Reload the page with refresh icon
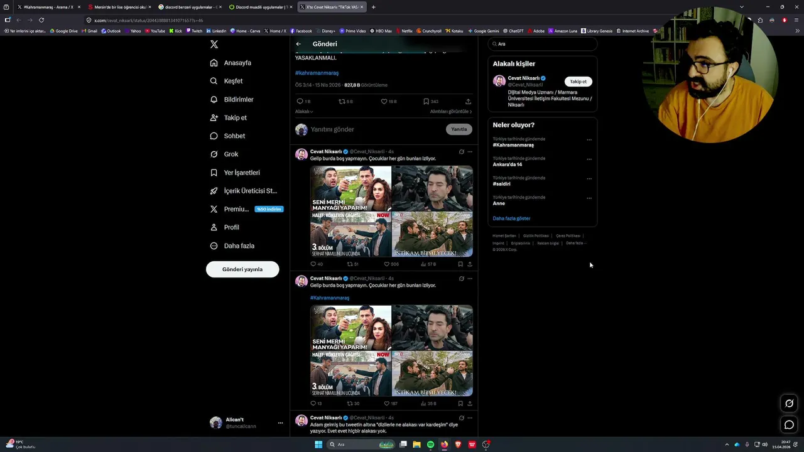The height and width of the screenshot is (452, 804). point(41,20)
